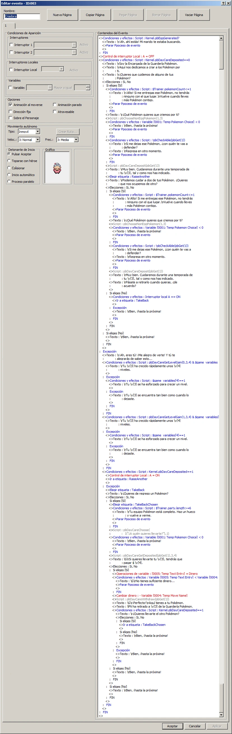Select 'Elegir etiqueta : TakeBackChosen' line
Image resolution: width=232 pixels, height=734 pixels.
point(133,505)
